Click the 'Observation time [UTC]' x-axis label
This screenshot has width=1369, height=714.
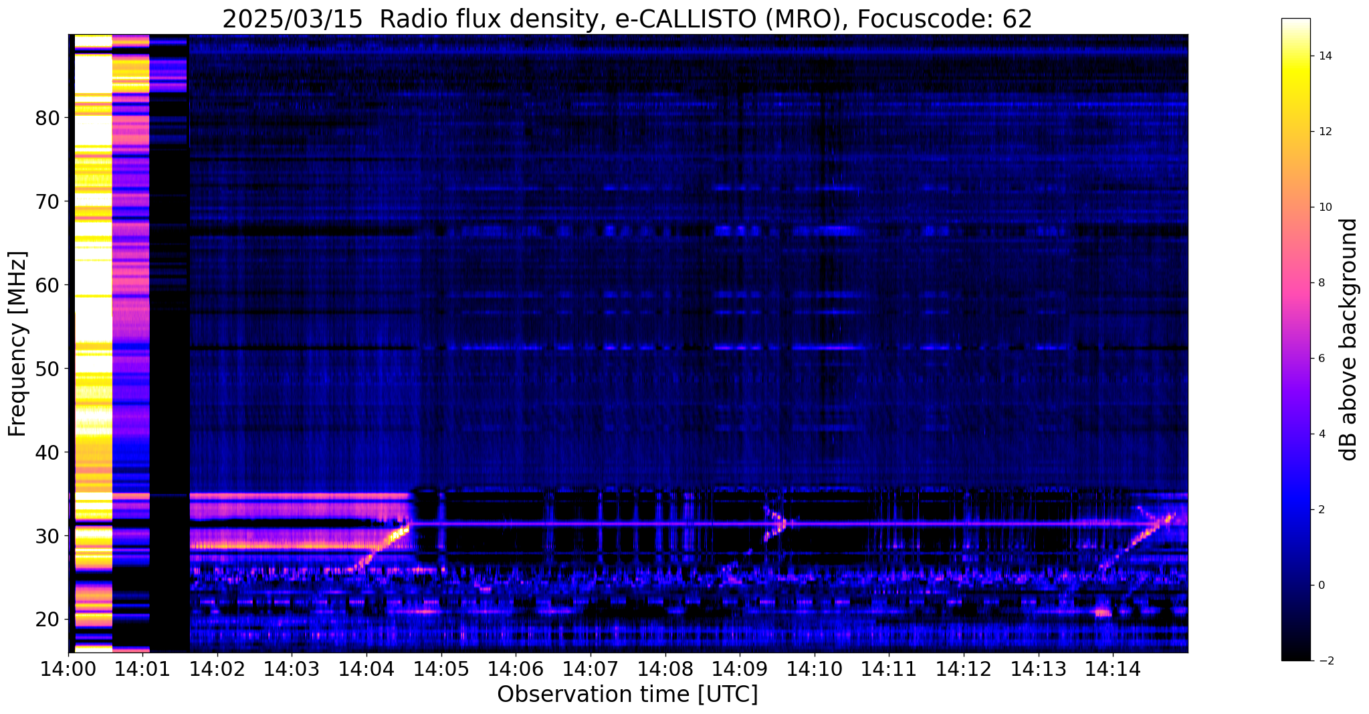click(627, 694)
